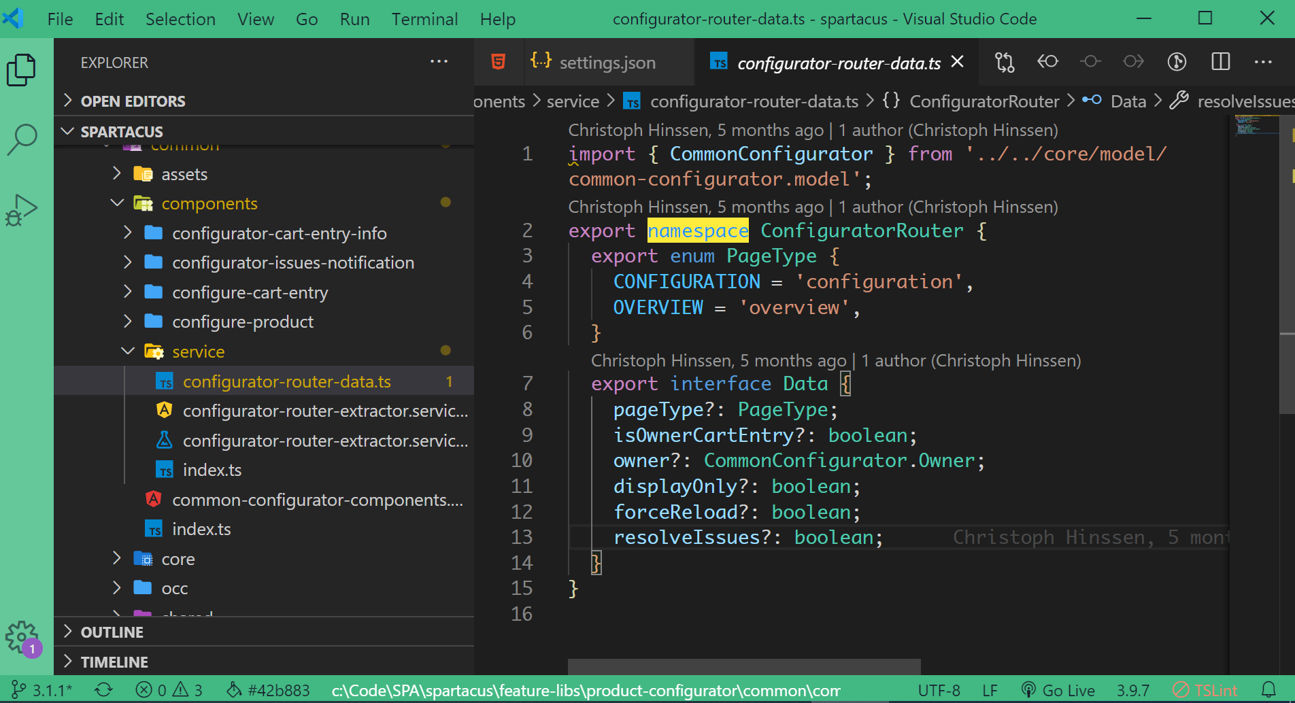Screen dimensions: 1295x703
Task: Change file encoding UTF-8 in status bar
Action: click(x=939, y=690)
